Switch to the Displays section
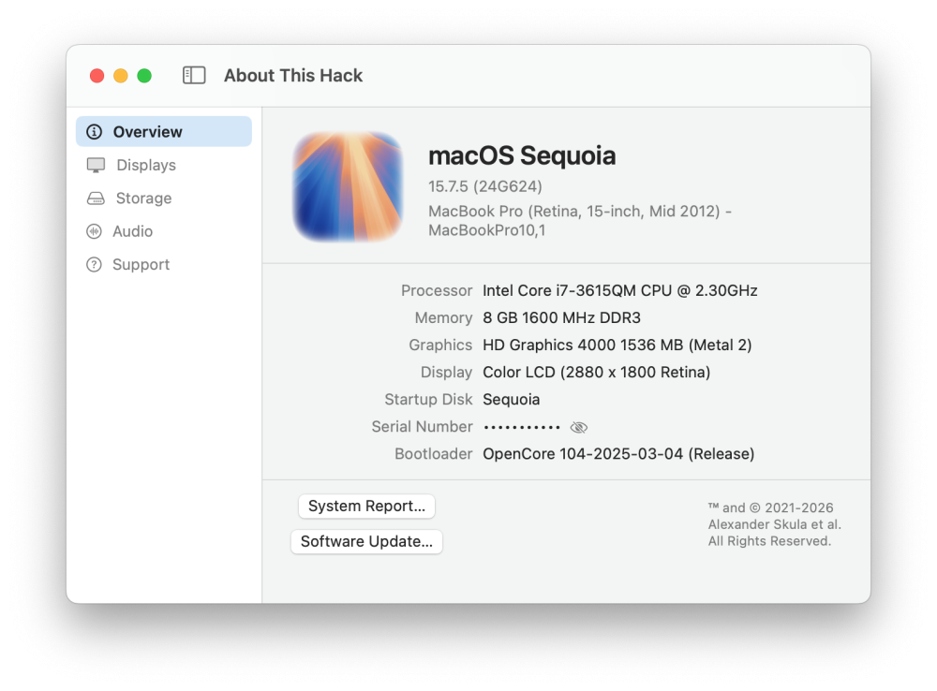Viewport: 937px width, 691px height. coord(164,165)
